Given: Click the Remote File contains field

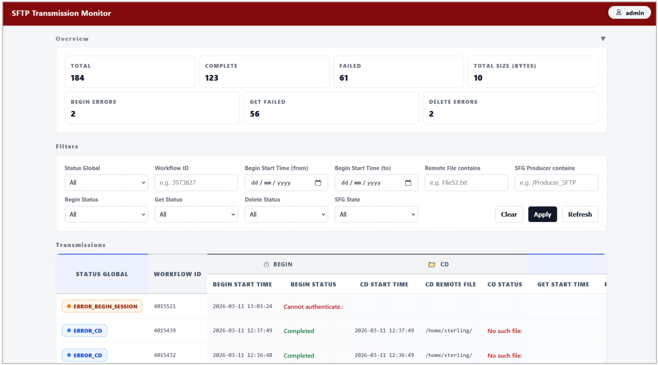Looking at the screenshot, I should (466, 182).
